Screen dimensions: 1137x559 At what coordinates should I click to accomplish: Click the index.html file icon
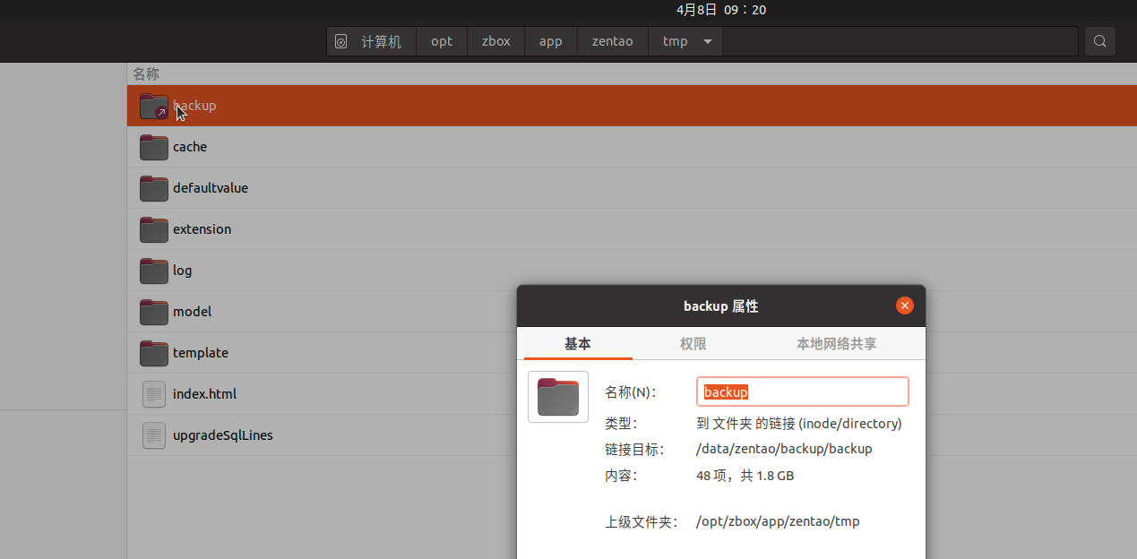click(x=154, y=394)
